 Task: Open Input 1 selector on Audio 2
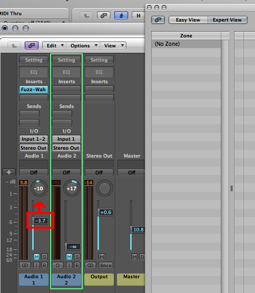tap(66, 139)
